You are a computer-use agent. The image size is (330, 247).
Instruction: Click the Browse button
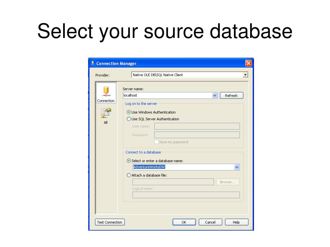(228, 182)
